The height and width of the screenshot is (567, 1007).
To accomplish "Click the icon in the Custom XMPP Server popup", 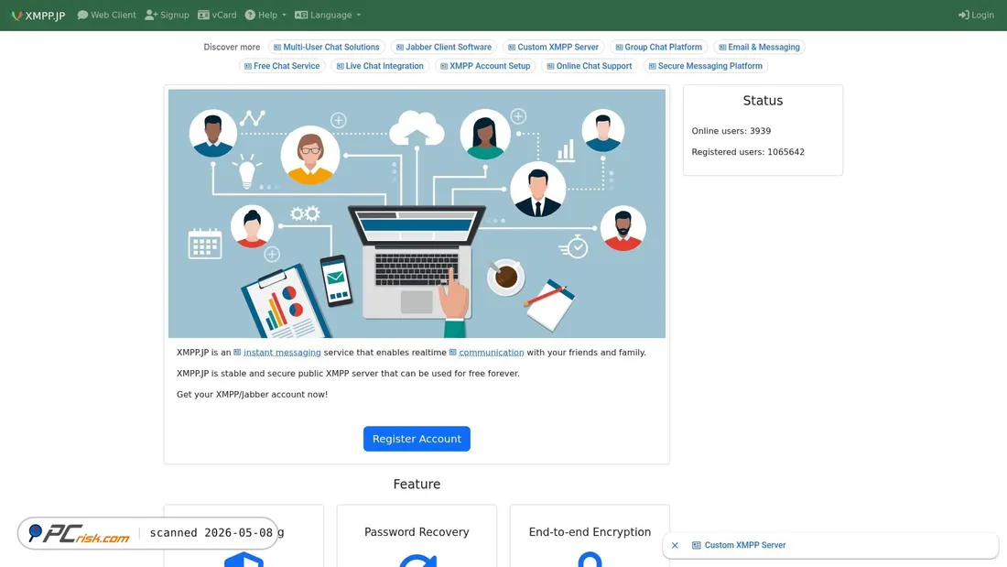I will tap(696, 545).
